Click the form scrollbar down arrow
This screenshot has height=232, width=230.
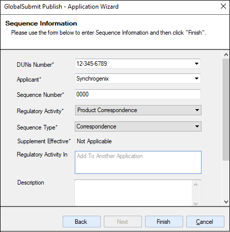coord(226,202)
